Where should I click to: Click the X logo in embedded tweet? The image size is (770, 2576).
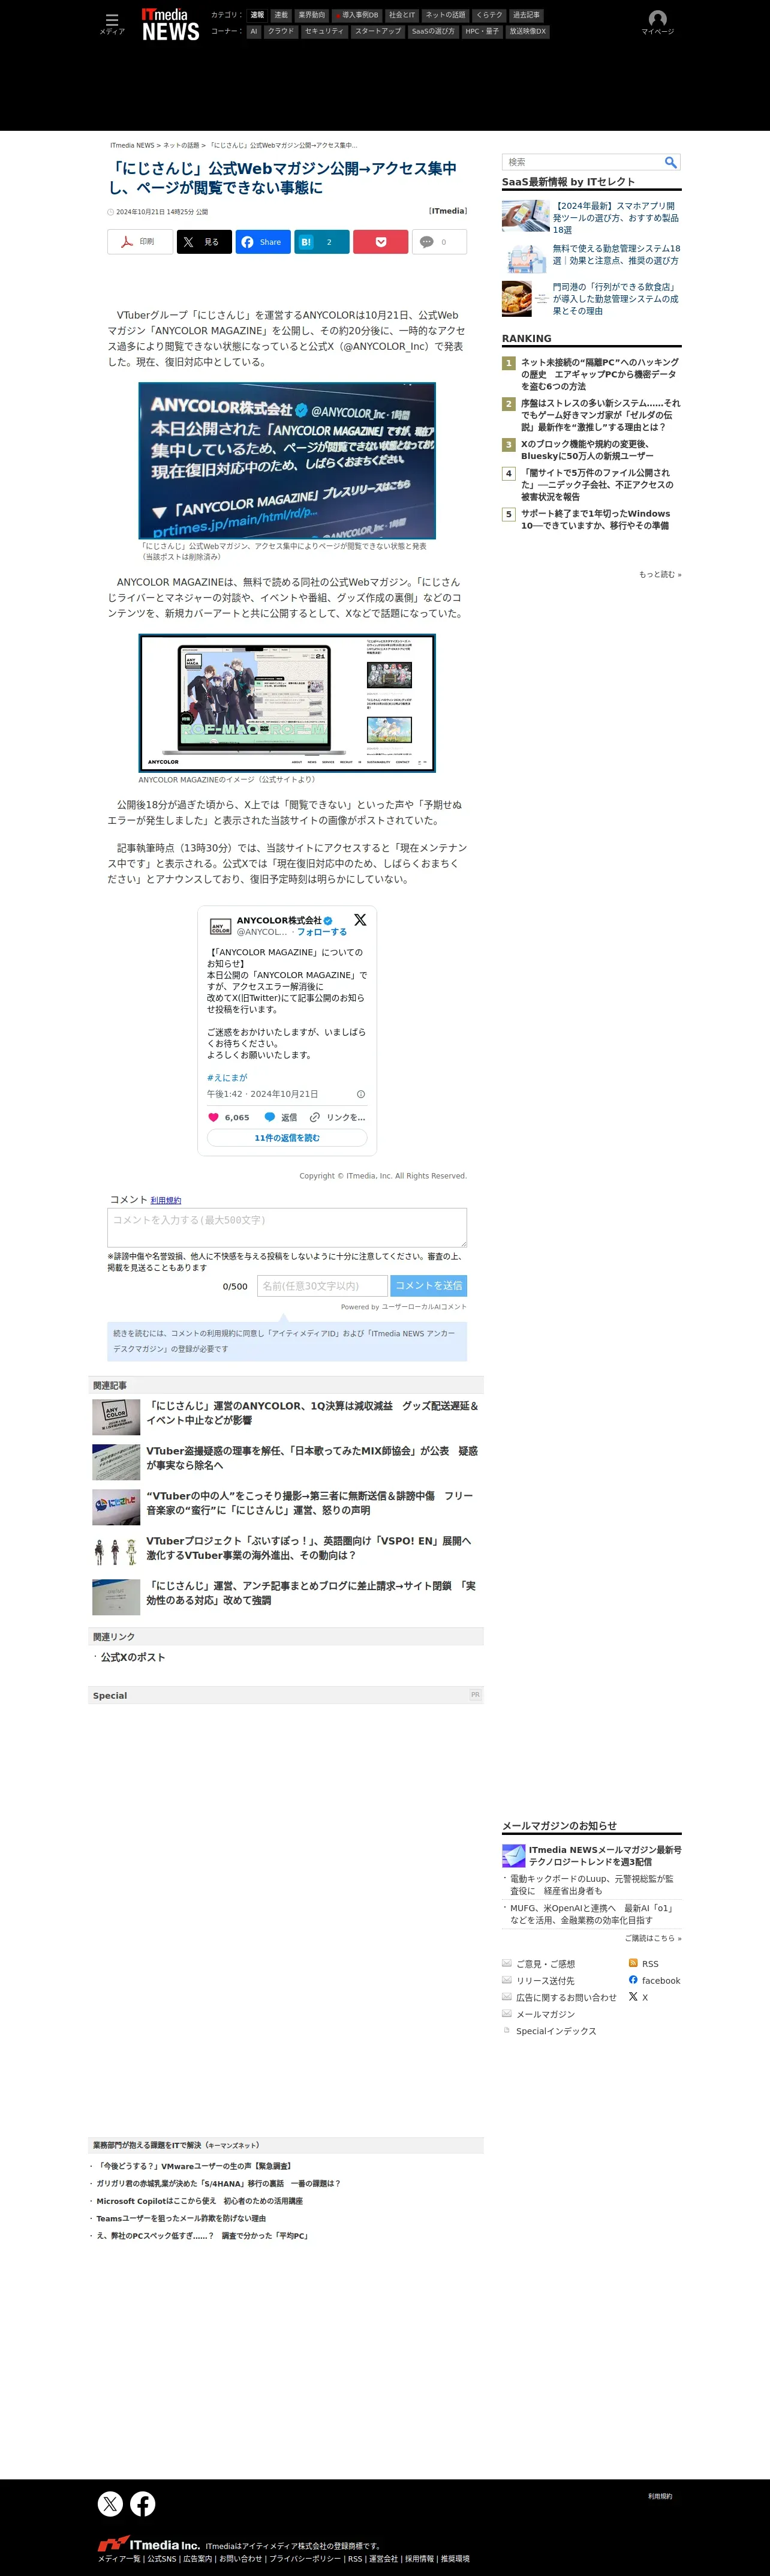click(x=360, y=920)
